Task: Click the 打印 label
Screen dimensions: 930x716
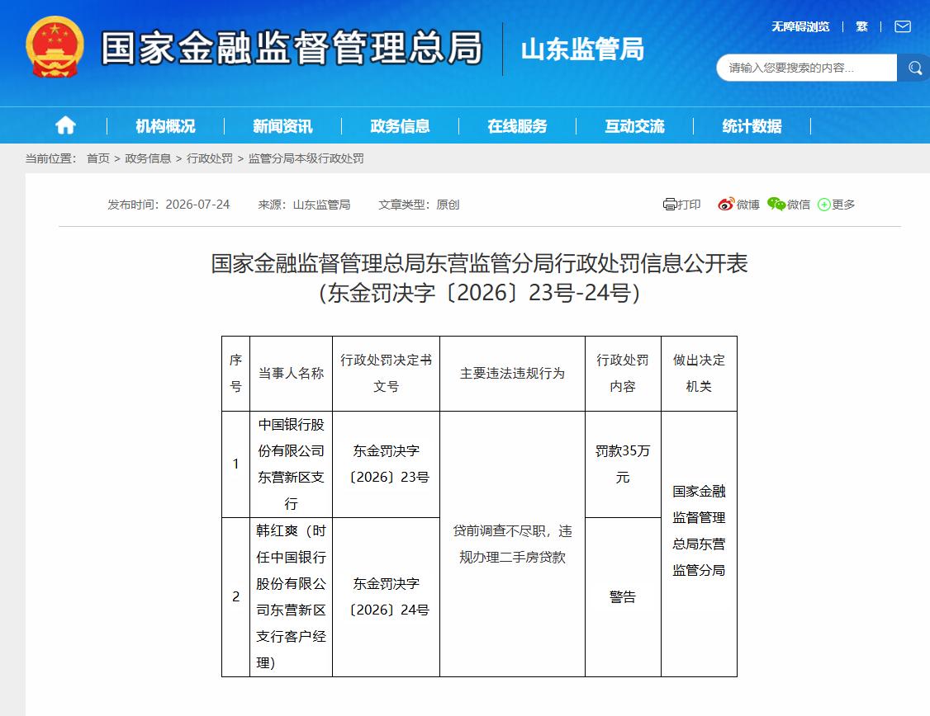Action: coord(689,205)
